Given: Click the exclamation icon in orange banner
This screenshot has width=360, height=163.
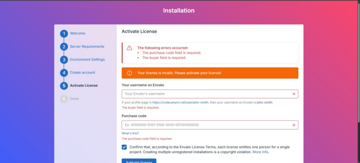Looking at the screenshot, I should click(x=130, y=73).
